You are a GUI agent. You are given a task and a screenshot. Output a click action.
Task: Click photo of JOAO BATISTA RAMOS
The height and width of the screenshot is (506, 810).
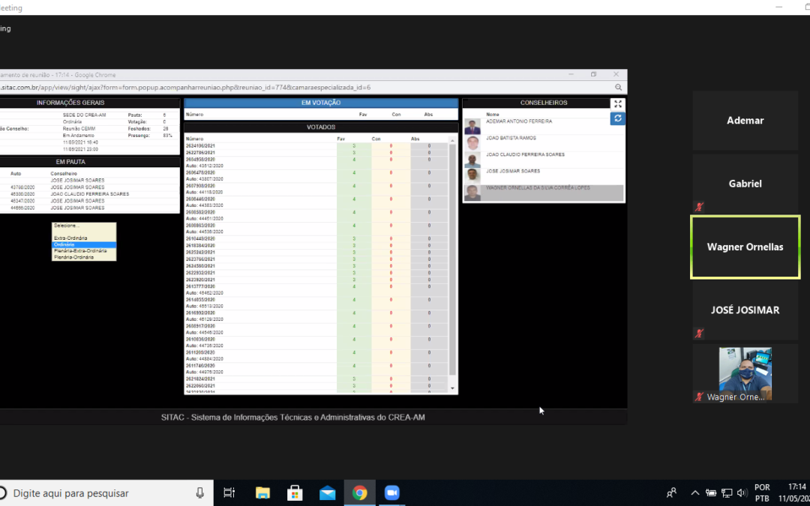[472, 143]
